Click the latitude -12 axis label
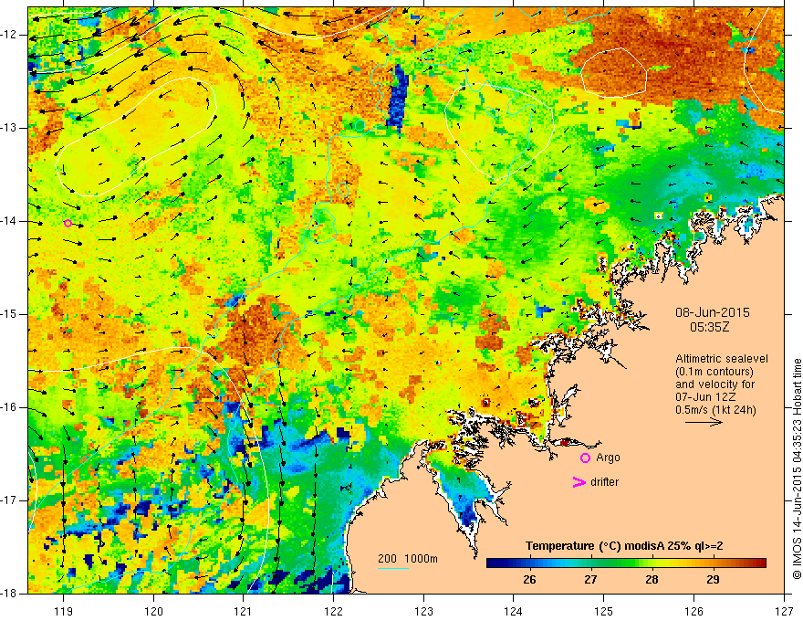This screenshot has width=803, height=621. [10, 35]
